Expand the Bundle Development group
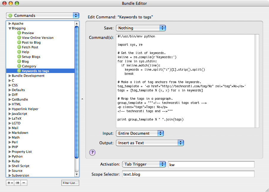The width and height of the screenshot is (269, 192). [10, 76]
